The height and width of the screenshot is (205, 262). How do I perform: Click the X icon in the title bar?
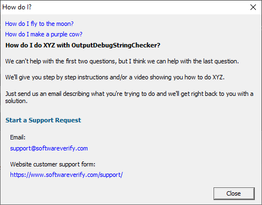[x=253, y=7]
